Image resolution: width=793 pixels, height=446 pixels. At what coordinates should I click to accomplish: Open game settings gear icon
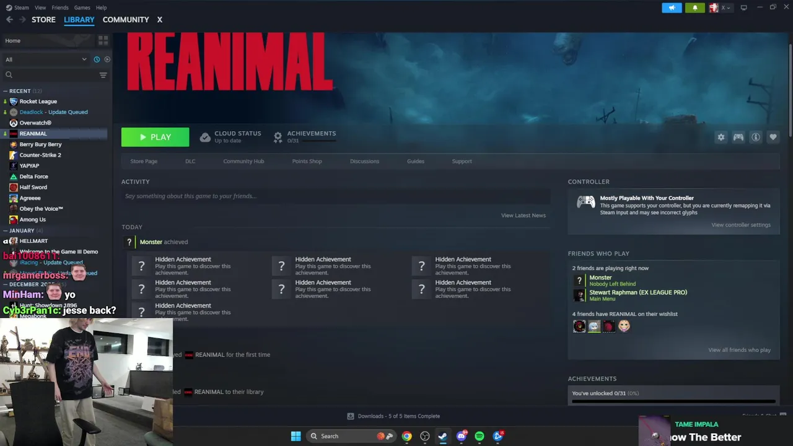point(721,137)
